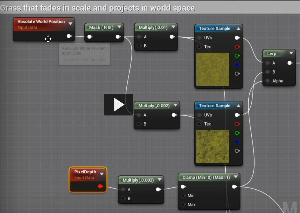Click the RGB white output pin of top Texture Sample
This screenshot has width=300, height=213.
237,38
